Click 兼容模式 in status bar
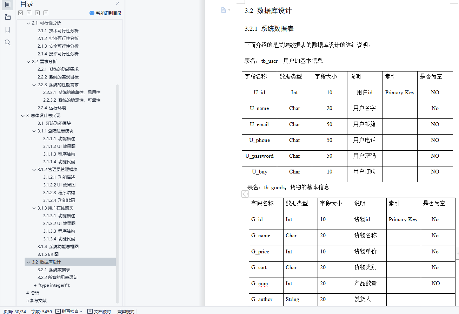This screenshot has width=459, height=314. coord(126,311)
